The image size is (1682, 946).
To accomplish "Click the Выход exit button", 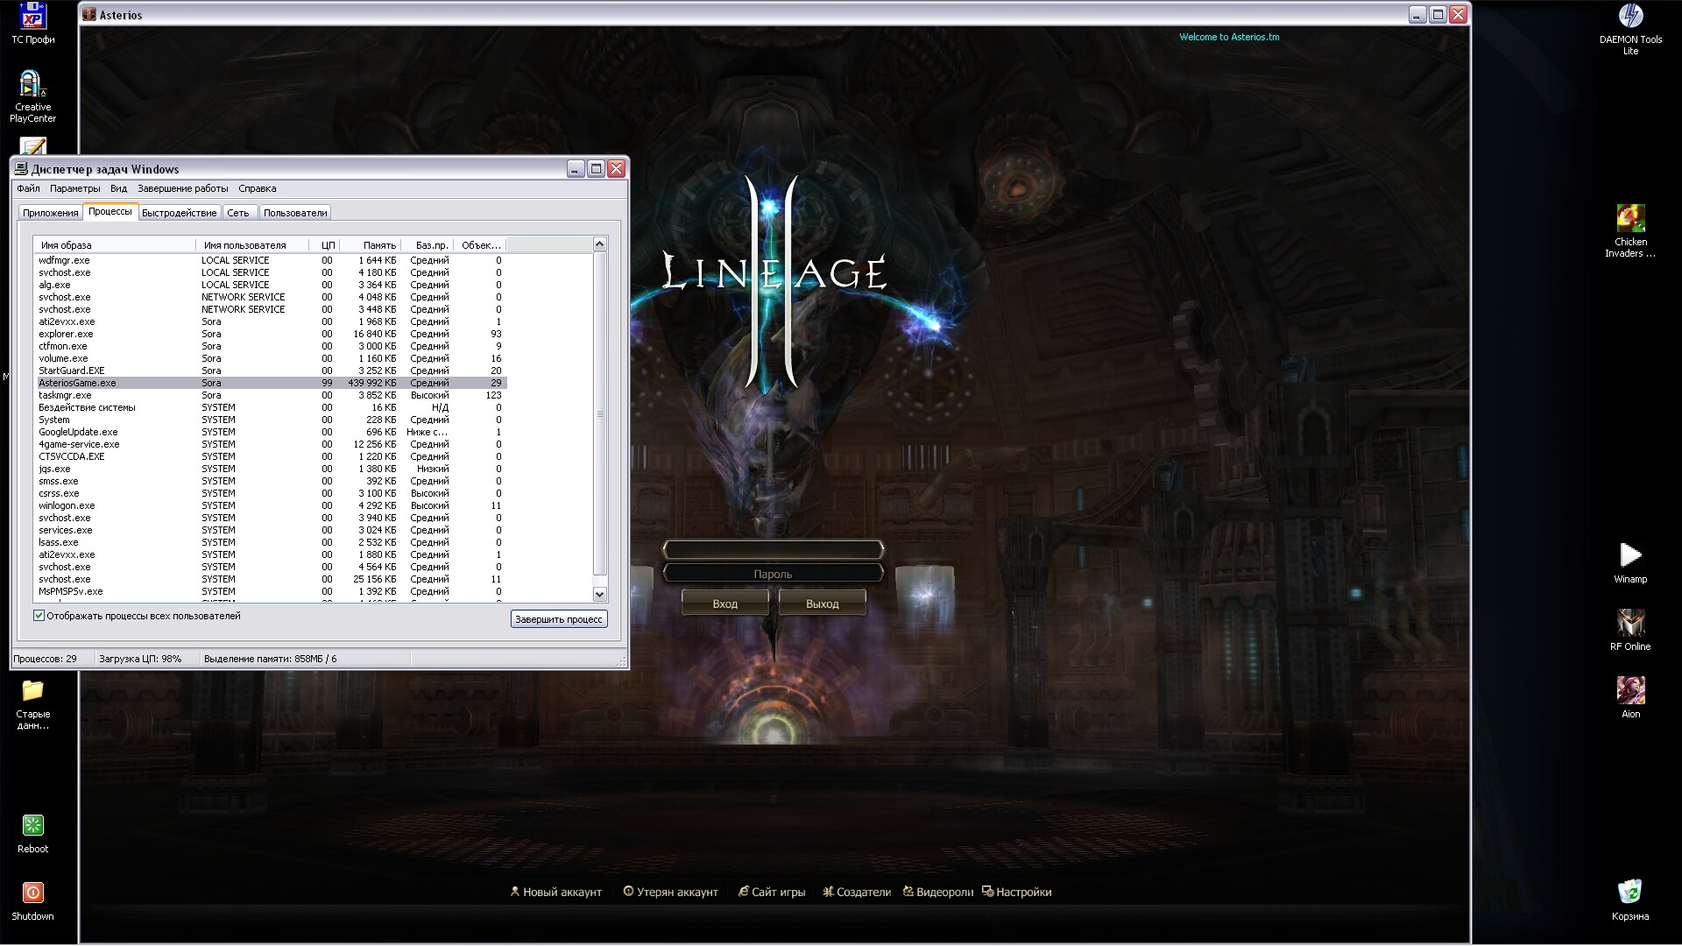I will click(x=823, y=604).
